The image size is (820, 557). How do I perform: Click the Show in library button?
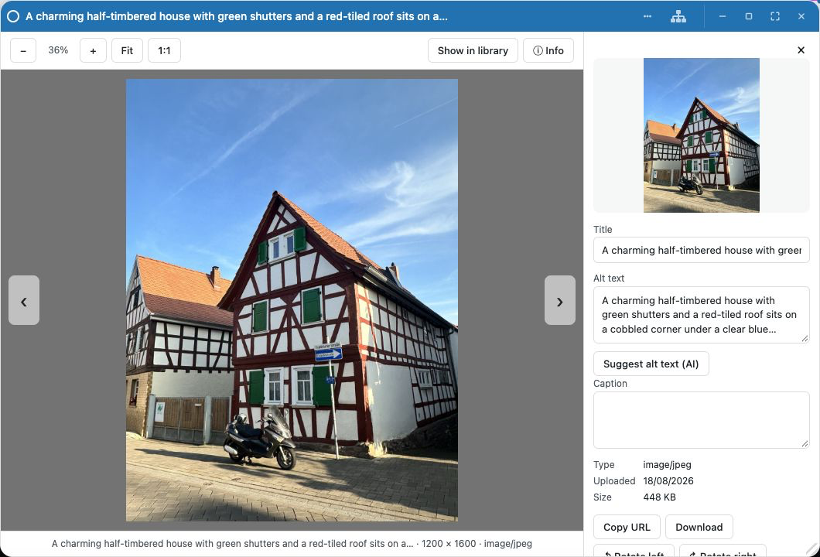[473, 51]
